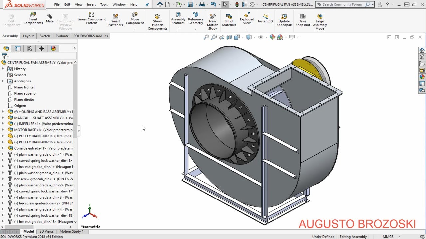Open Appearances task pane icon
426x239 pixels.
(x=422, y=77)
